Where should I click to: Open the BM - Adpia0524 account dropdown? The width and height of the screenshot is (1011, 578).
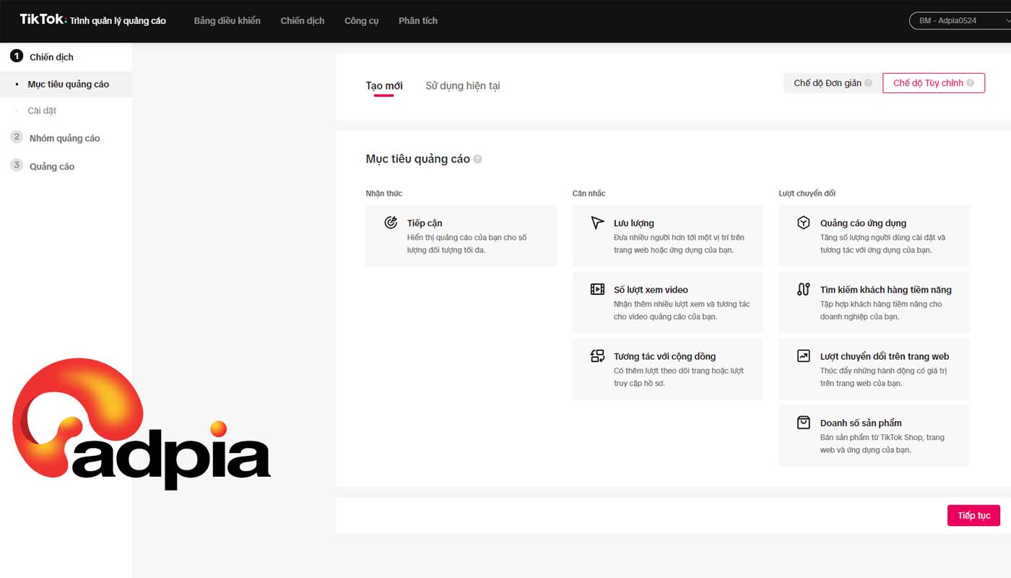pyautogui.click(x=960, y=21)
